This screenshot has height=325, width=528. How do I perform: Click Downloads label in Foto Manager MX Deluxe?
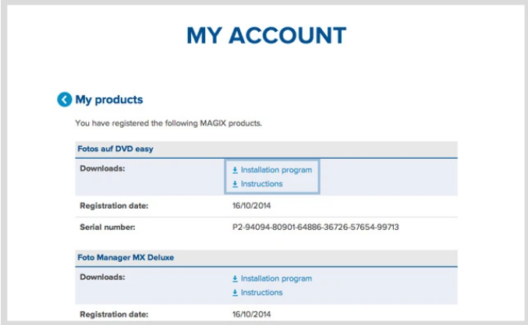(102, 277)
